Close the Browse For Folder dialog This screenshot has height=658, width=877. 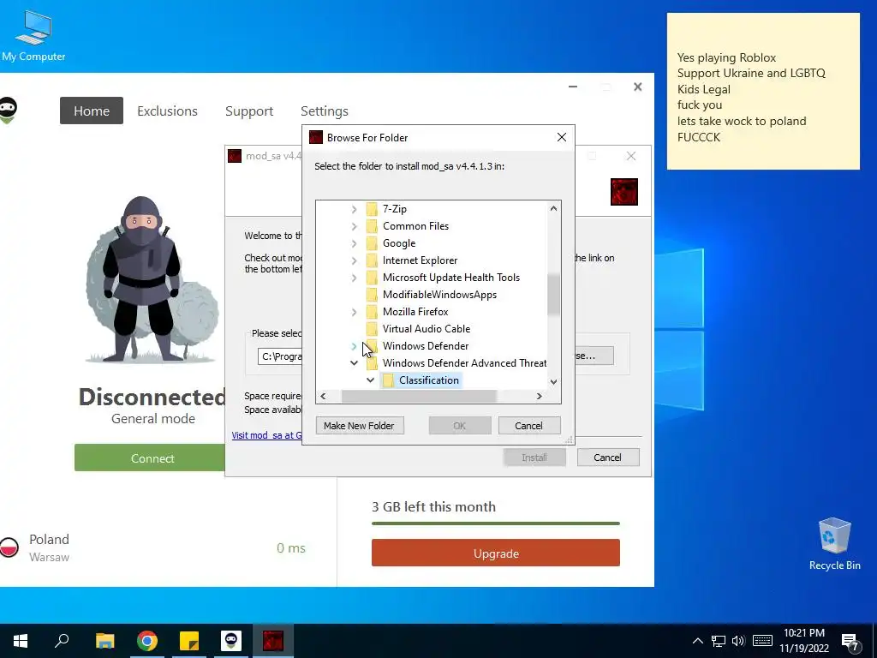tap(562, 138)
